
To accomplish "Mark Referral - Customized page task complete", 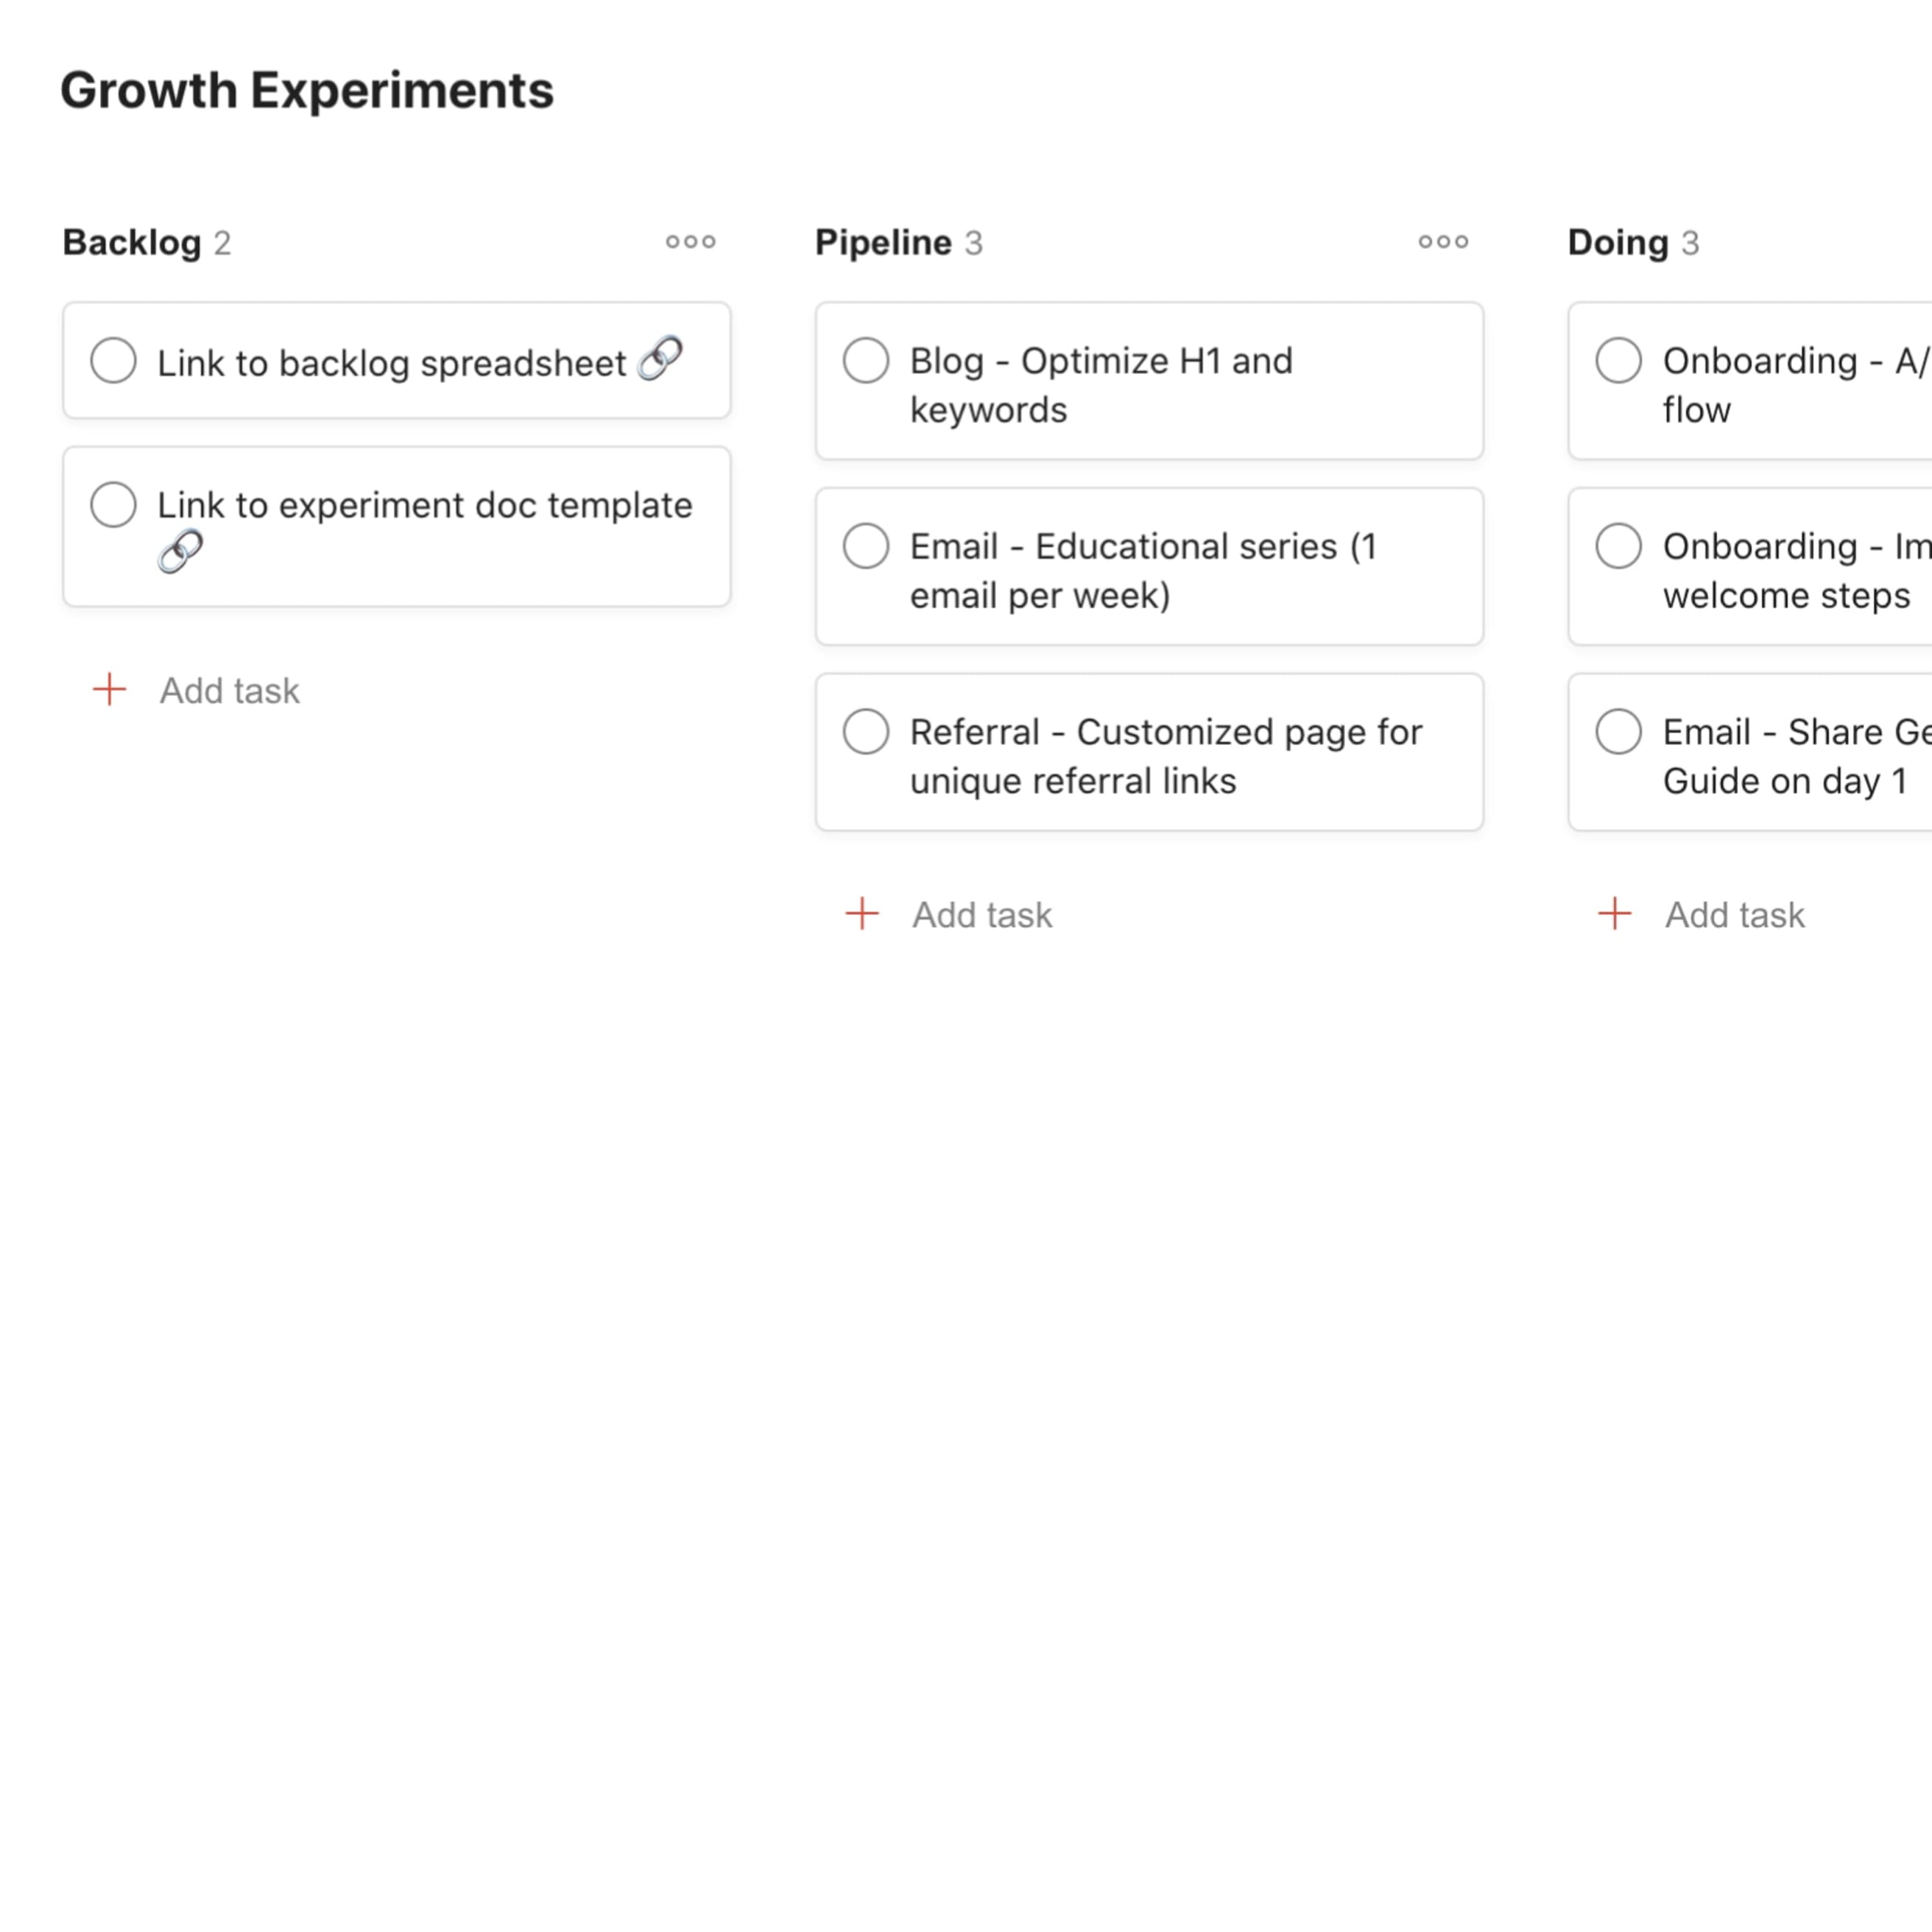I will coord(866,732).
